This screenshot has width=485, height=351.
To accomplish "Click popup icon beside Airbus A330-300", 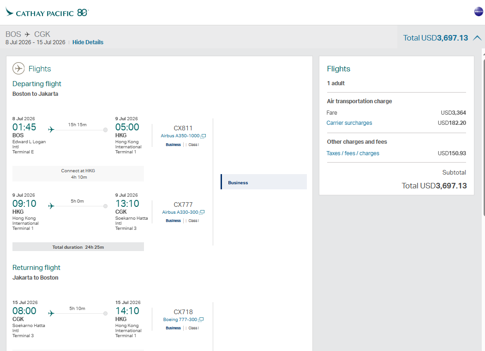I will point(202,212).
